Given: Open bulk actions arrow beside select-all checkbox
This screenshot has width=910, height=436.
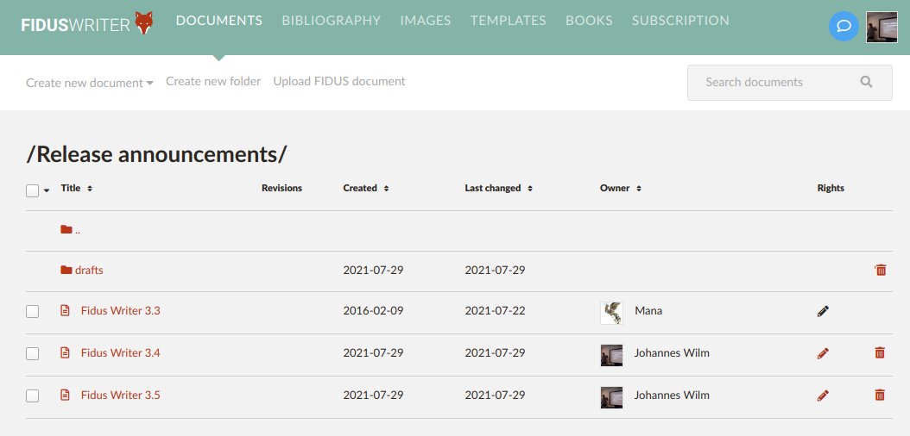Looking at the screenshot, I should pos(47,190).
